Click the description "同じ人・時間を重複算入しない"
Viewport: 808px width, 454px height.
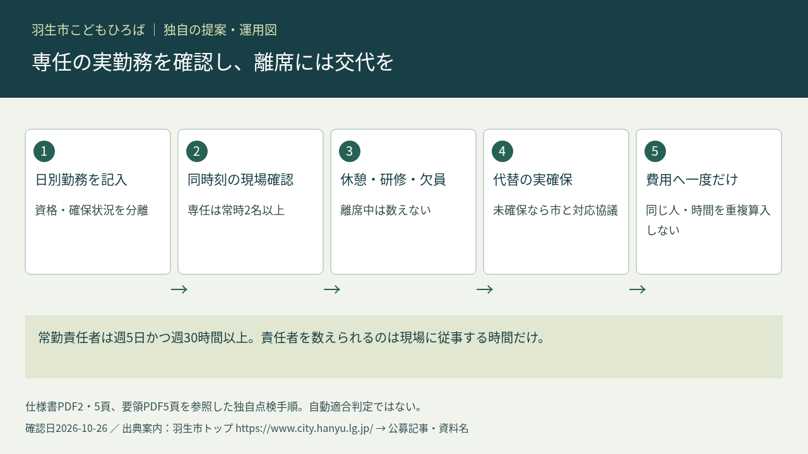(708, 220)
